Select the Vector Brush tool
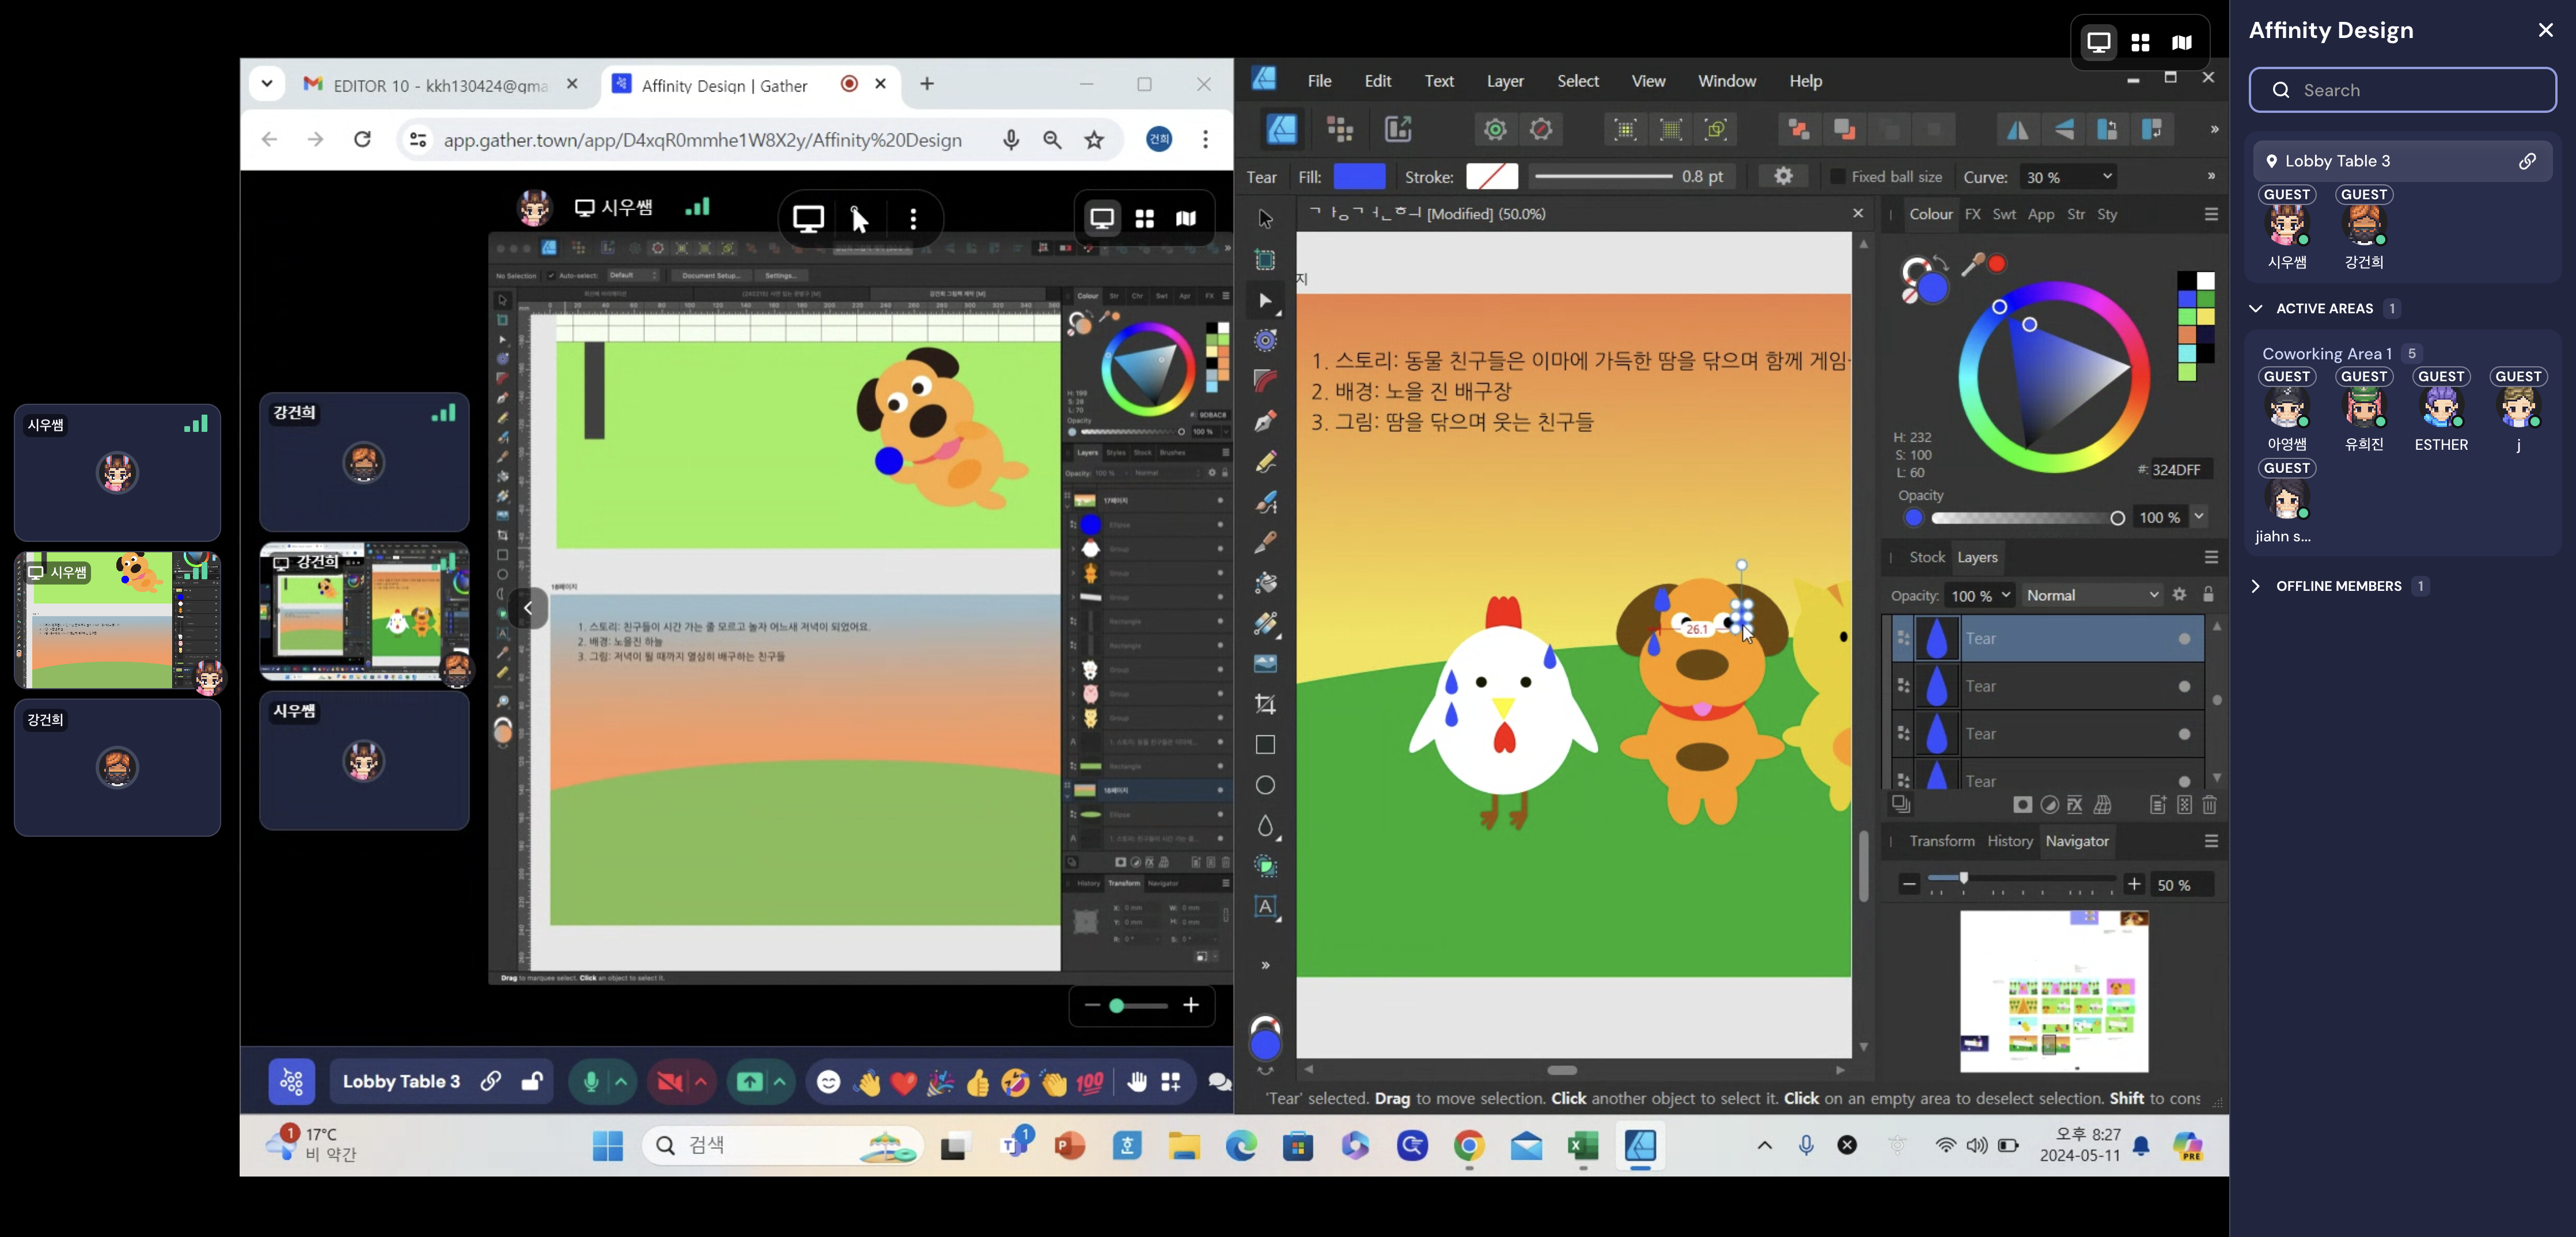Screen dimensions: 2576x1237 tap(1265, 502)
